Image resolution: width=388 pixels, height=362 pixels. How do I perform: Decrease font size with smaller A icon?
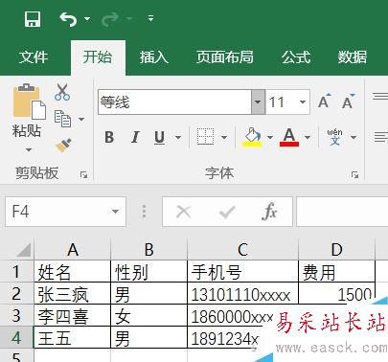(349, 102)
